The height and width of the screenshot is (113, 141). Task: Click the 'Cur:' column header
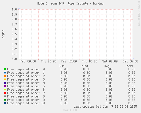point(62,66)
